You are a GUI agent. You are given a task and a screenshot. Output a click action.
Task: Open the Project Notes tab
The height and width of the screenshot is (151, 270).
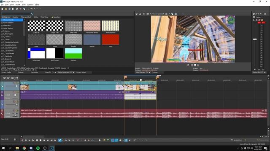[x=81, y=73]
